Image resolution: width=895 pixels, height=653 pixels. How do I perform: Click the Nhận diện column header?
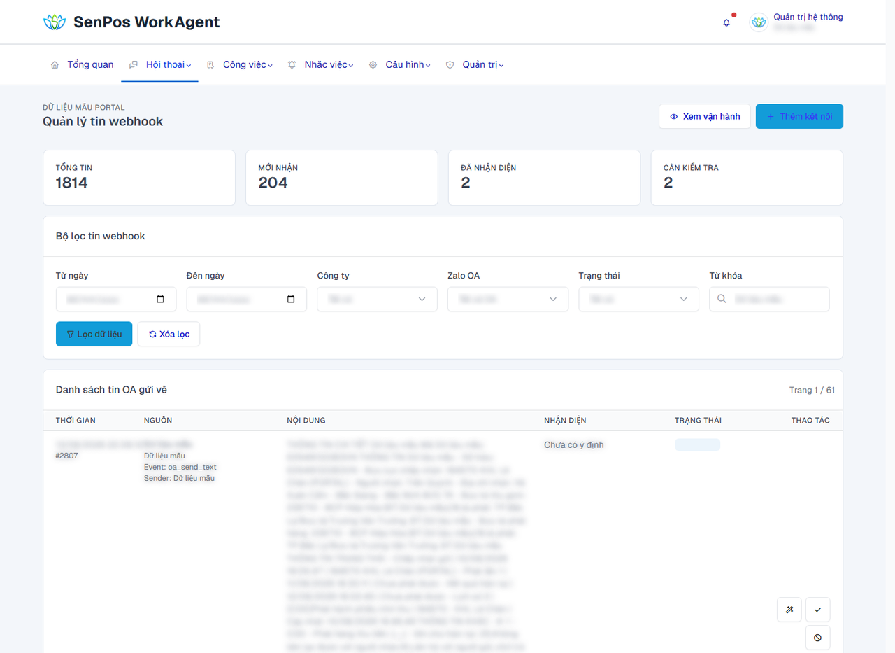pyautogui.click(x=565, y=421)
